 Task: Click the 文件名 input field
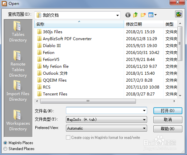click(x=107, y=111)
